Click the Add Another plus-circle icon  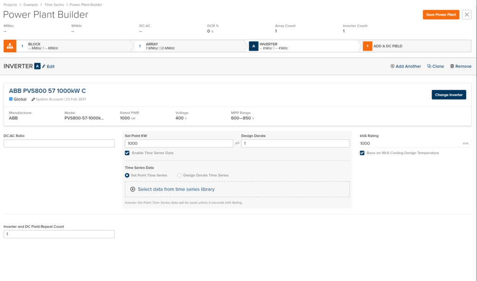coord(392,66)
